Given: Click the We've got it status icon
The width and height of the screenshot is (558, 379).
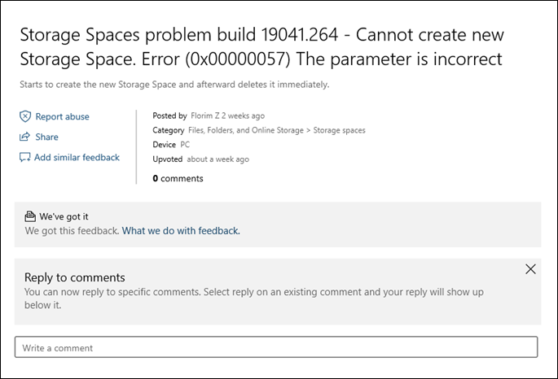Looking at the screenshot, I should point(30,216).
